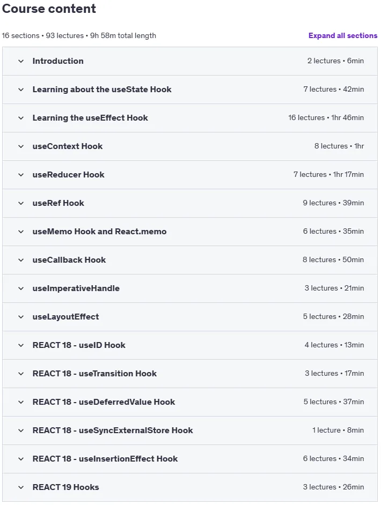
Task: Click the '2 lectures • 6min' Introduction summary
Action: pyautogui.click(x=335, y=61)
